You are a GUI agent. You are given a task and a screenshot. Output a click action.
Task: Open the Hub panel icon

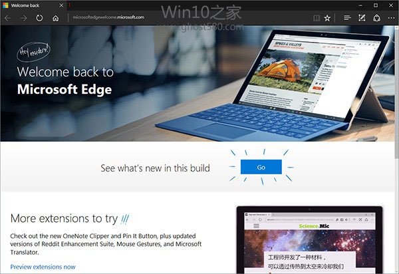[x=347, y=18]
